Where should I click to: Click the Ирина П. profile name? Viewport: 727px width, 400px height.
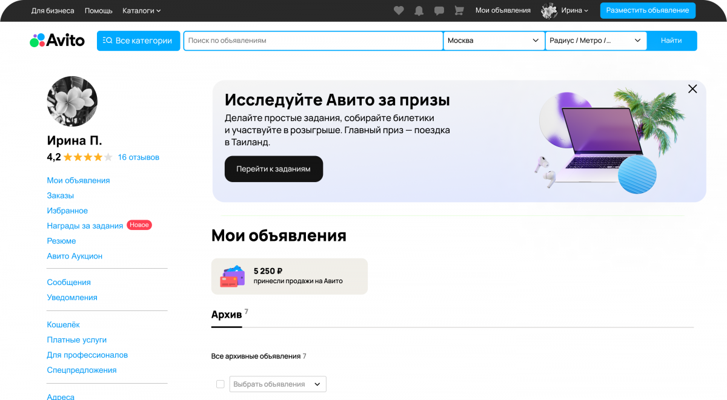coord(75,140)
